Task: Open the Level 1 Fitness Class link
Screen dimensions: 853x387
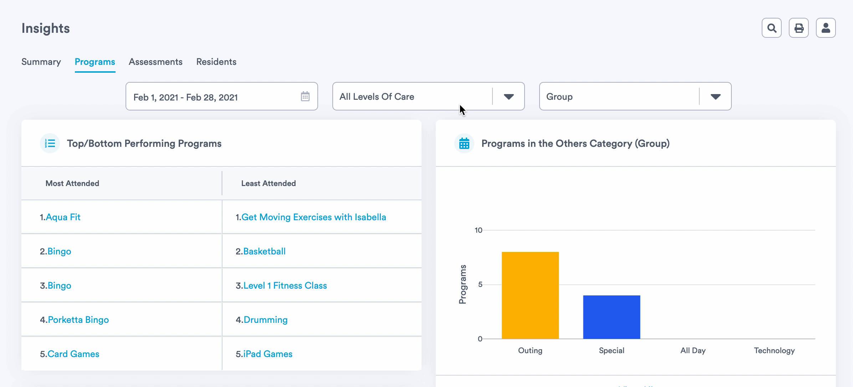Action: pyautogui.click(x=285, y=285)
